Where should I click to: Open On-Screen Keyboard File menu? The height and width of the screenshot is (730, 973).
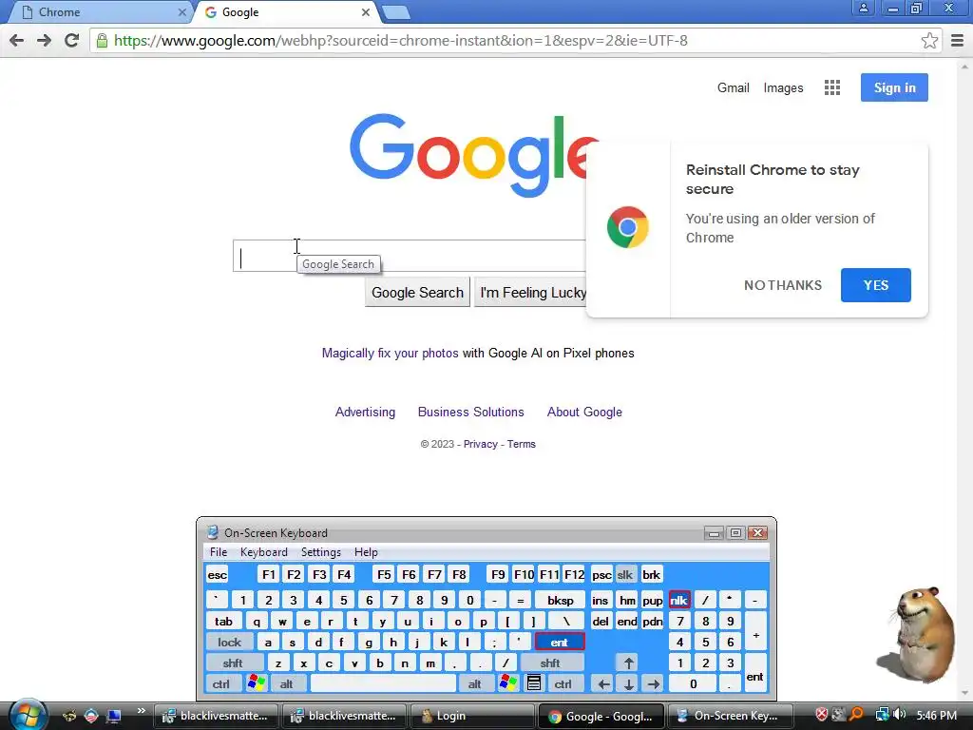[x=219, y=552]
